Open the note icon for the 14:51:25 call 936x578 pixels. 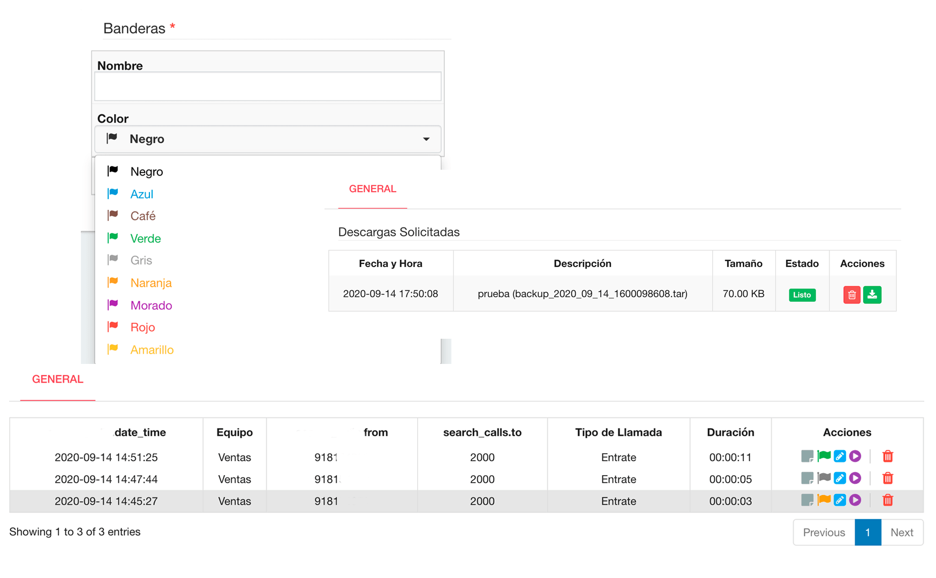[807, 457]
